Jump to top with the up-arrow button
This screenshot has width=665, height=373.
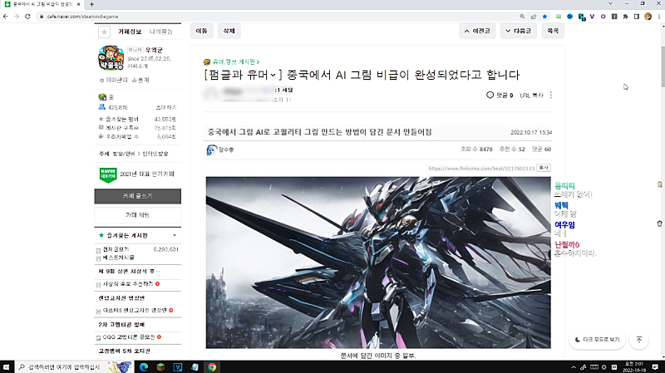tap(639, 340)
